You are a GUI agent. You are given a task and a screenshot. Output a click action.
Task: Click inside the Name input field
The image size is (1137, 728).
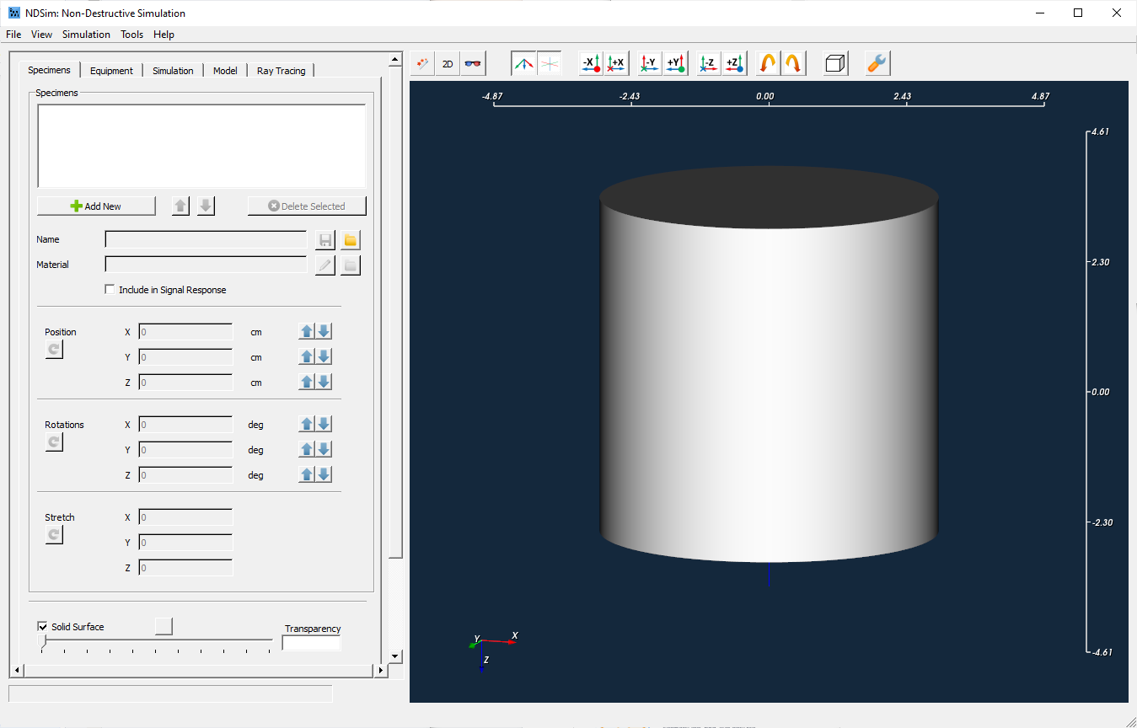206,239
